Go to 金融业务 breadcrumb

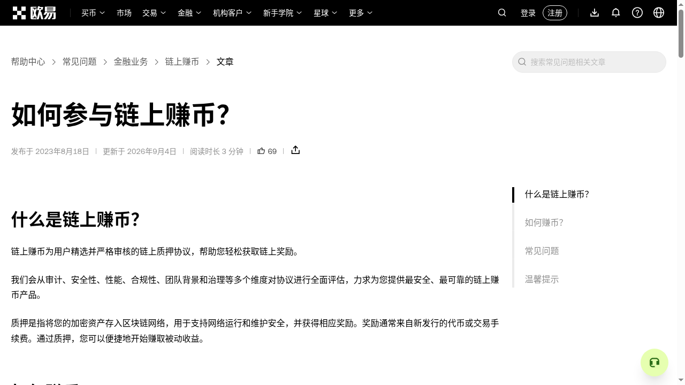(x=131, y=62)
